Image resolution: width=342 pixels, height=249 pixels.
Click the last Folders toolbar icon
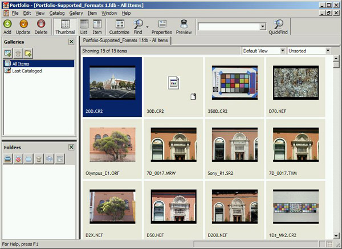(x=60, y=159)
